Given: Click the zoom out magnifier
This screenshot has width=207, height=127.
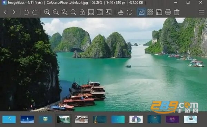Looking at the screenshot, I should point(56,12).
